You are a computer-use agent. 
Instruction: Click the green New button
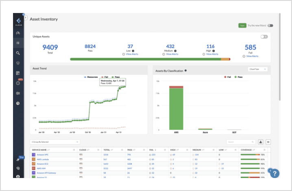tap(242, 26)
